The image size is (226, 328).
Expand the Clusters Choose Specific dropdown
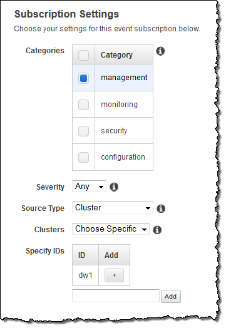point(111,229)
